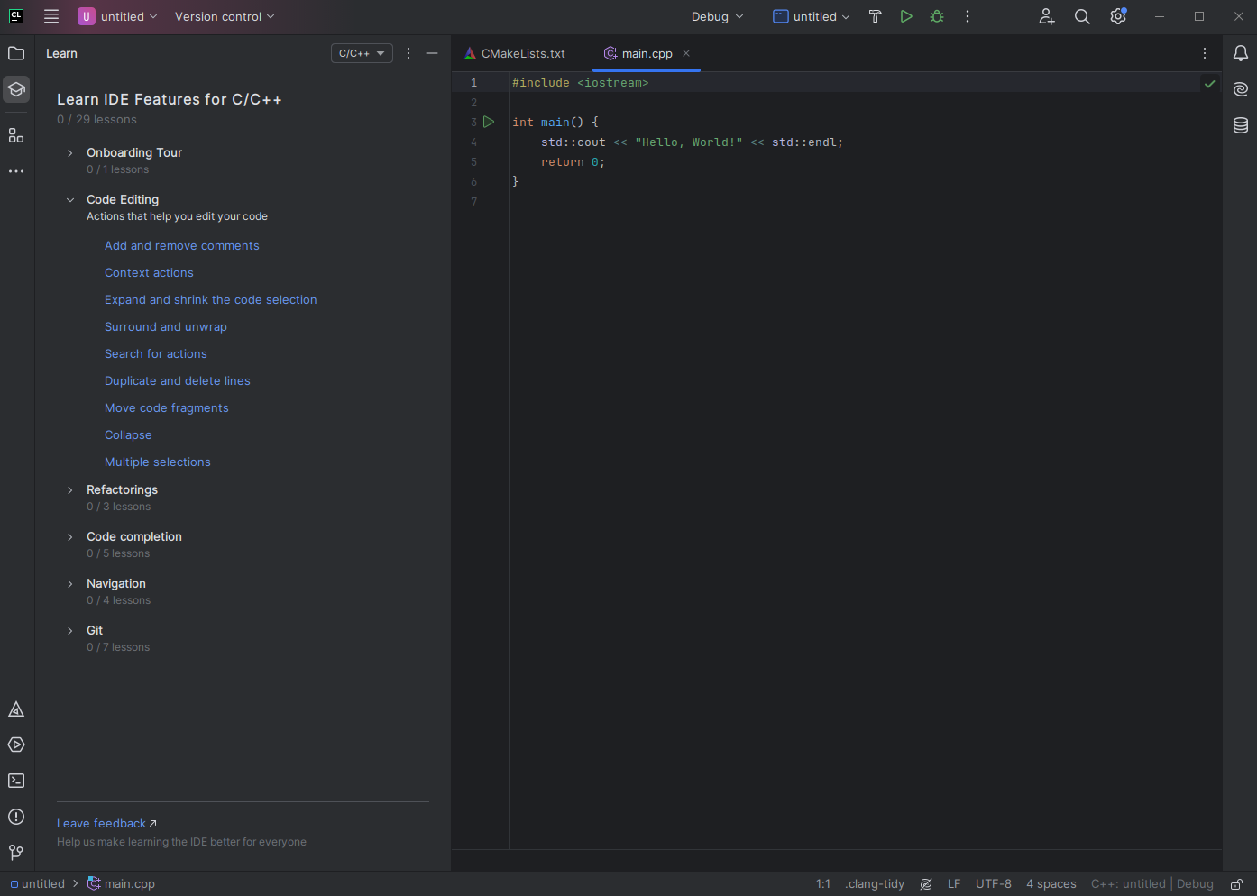The image size is (1257, 896).
Task: Open the Terminal tool window
Action: pyautogui.click(x=16, y=781)
